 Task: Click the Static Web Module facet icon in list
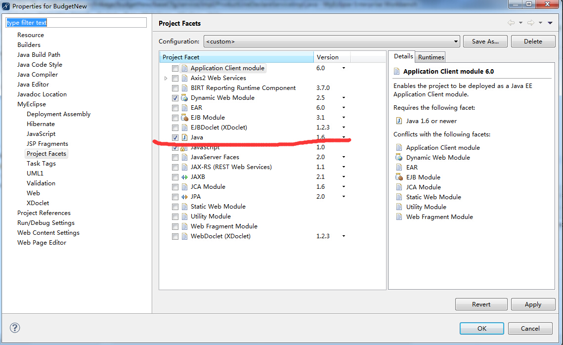click(184, 207)
